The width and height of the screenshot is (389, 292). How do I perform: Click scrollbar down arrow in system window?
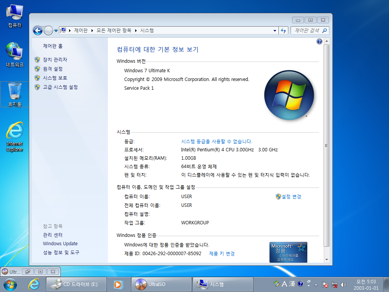click(327, 260)
